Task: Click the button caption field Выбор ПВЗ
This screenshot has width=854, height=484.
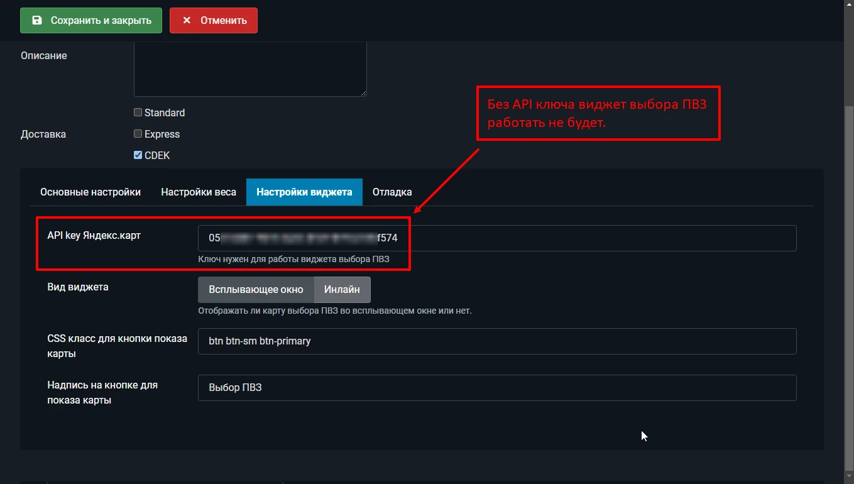Action: tap(497, 388)
